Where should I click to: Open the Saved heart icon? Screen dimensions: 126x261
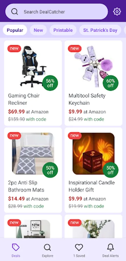tap(79, 248)
